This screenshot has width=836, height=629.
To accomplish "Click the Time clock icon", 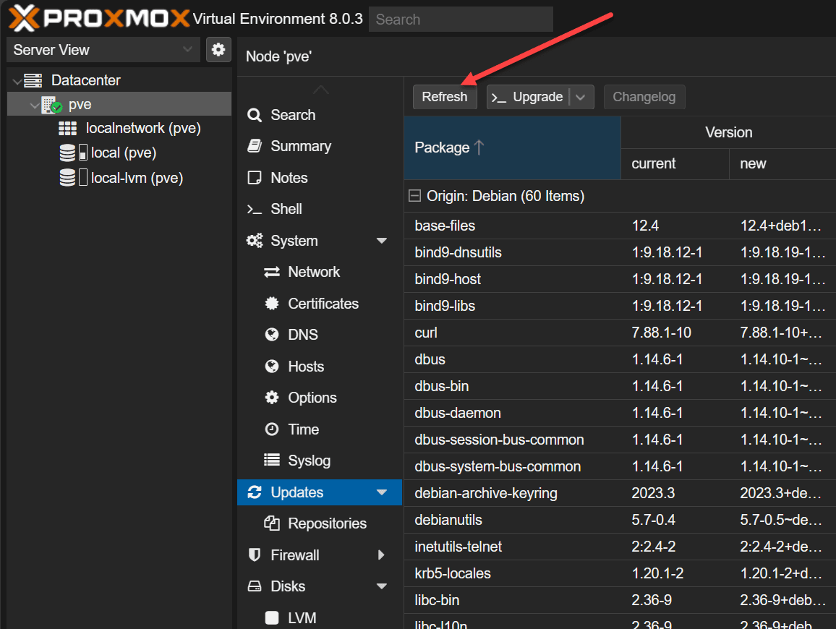I will [x=272, y=429].
